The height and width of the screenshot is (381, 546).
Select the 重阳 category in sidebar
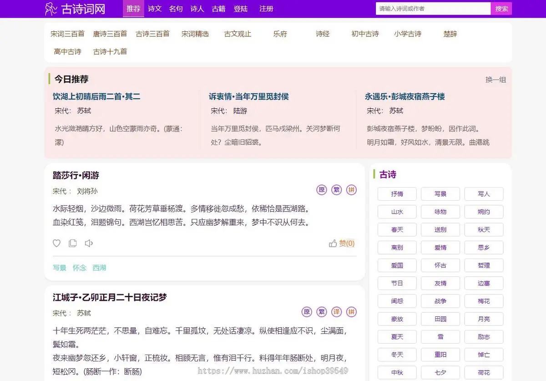tap(440, 355)
